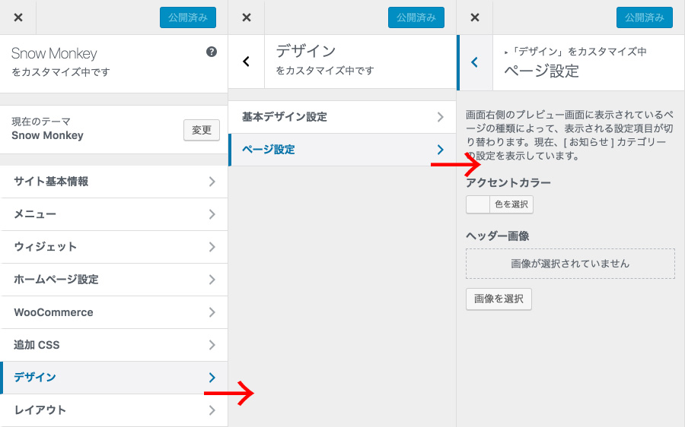Image resolution: width=685 pixels, height=427 pixels.
Task: Expand chevron on the 基本デザイン設定 row
Action: (x=441, y=117)
